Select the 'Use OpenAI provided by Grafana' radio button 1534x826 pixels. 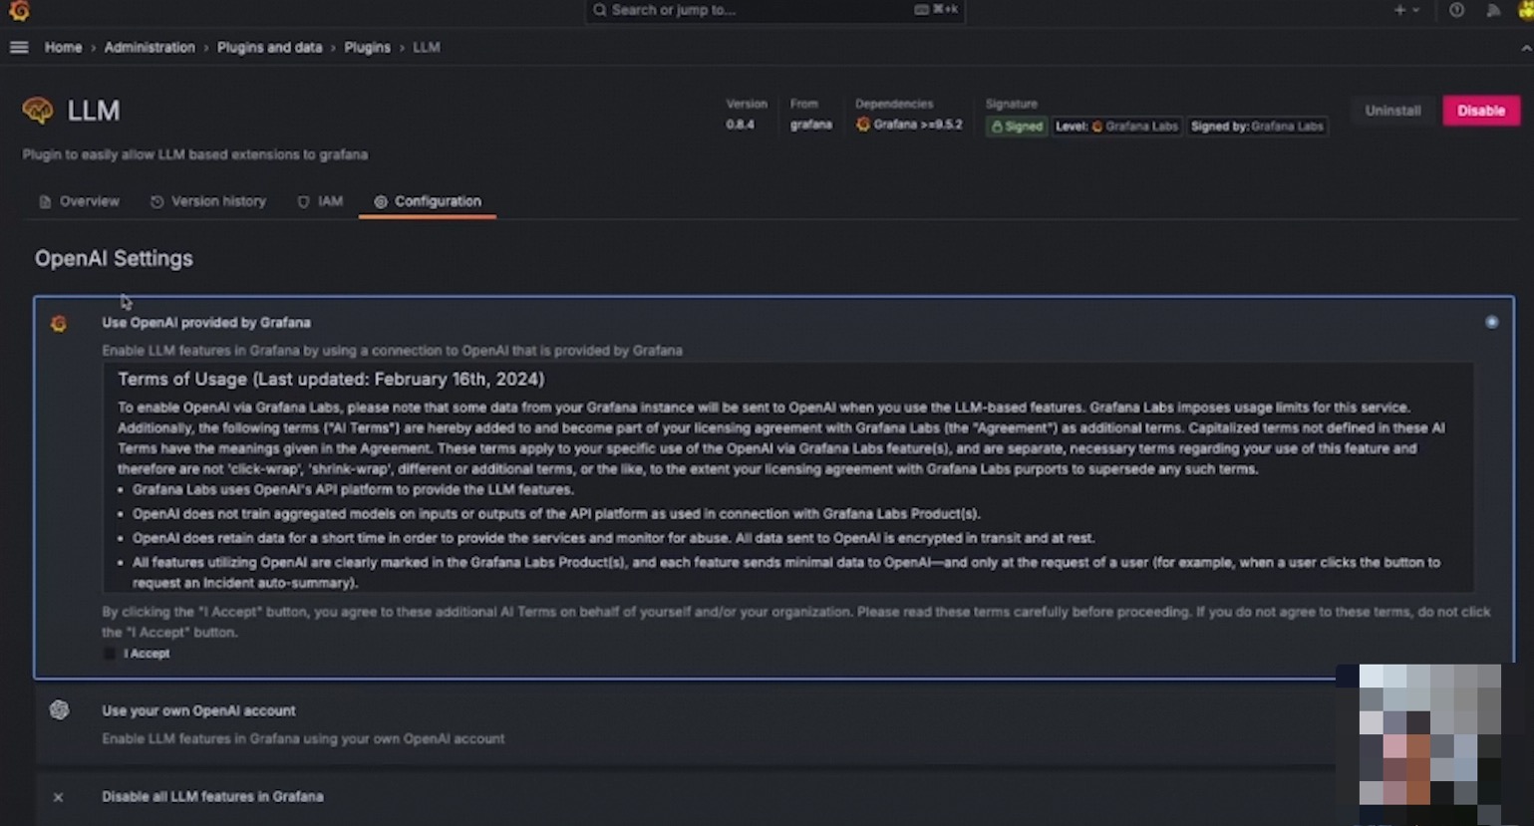point(1491,322)
